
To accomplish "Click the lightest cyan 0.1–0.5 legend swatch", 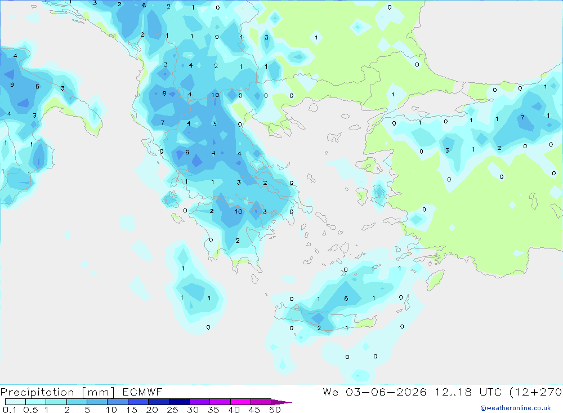I will tap(15, 402).
